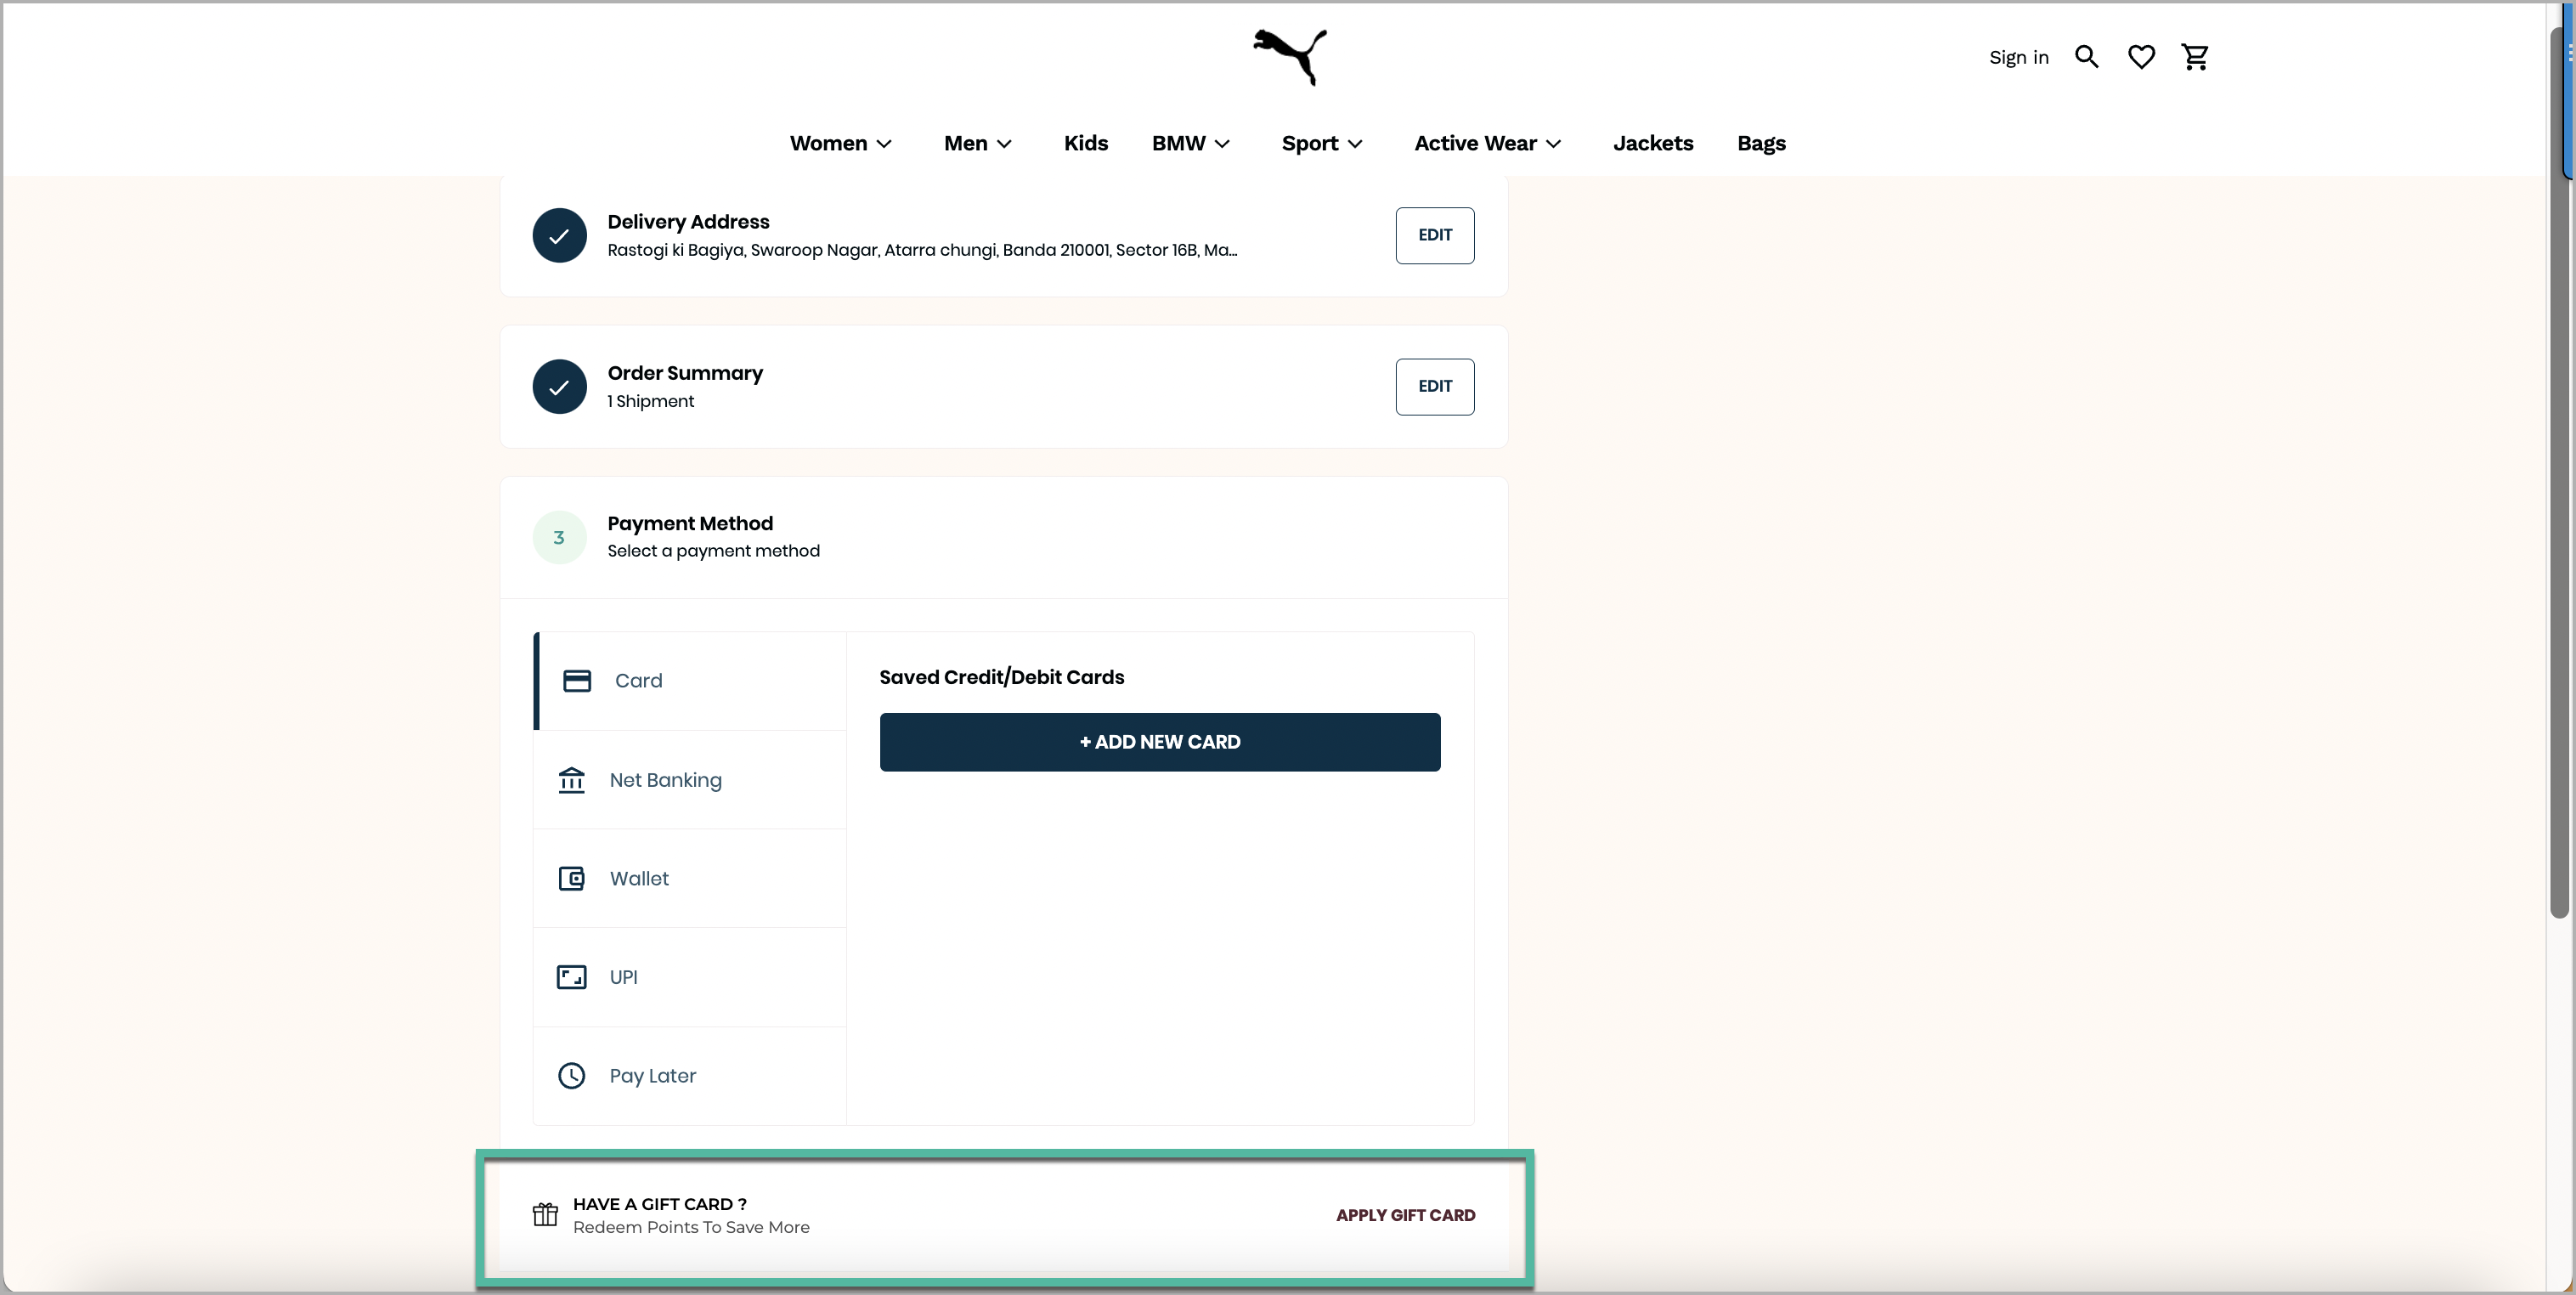Click the 'Payment Method' heading
Viewport: 2576px width, 1295px height.
pyautogui.click(x=690, y=524)
